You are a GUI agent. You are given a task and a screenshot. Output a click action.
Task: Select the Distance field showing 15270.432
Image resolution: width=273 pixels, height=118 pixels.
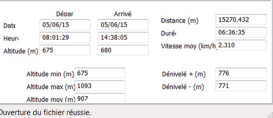click(x=241, y=20)
